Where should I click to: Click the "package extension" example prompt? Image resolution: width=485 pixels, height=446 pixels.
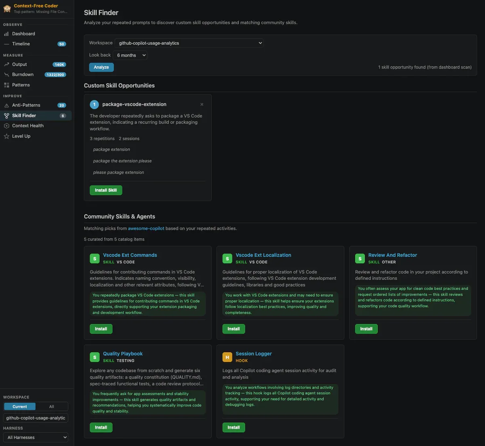click(112, 150)
